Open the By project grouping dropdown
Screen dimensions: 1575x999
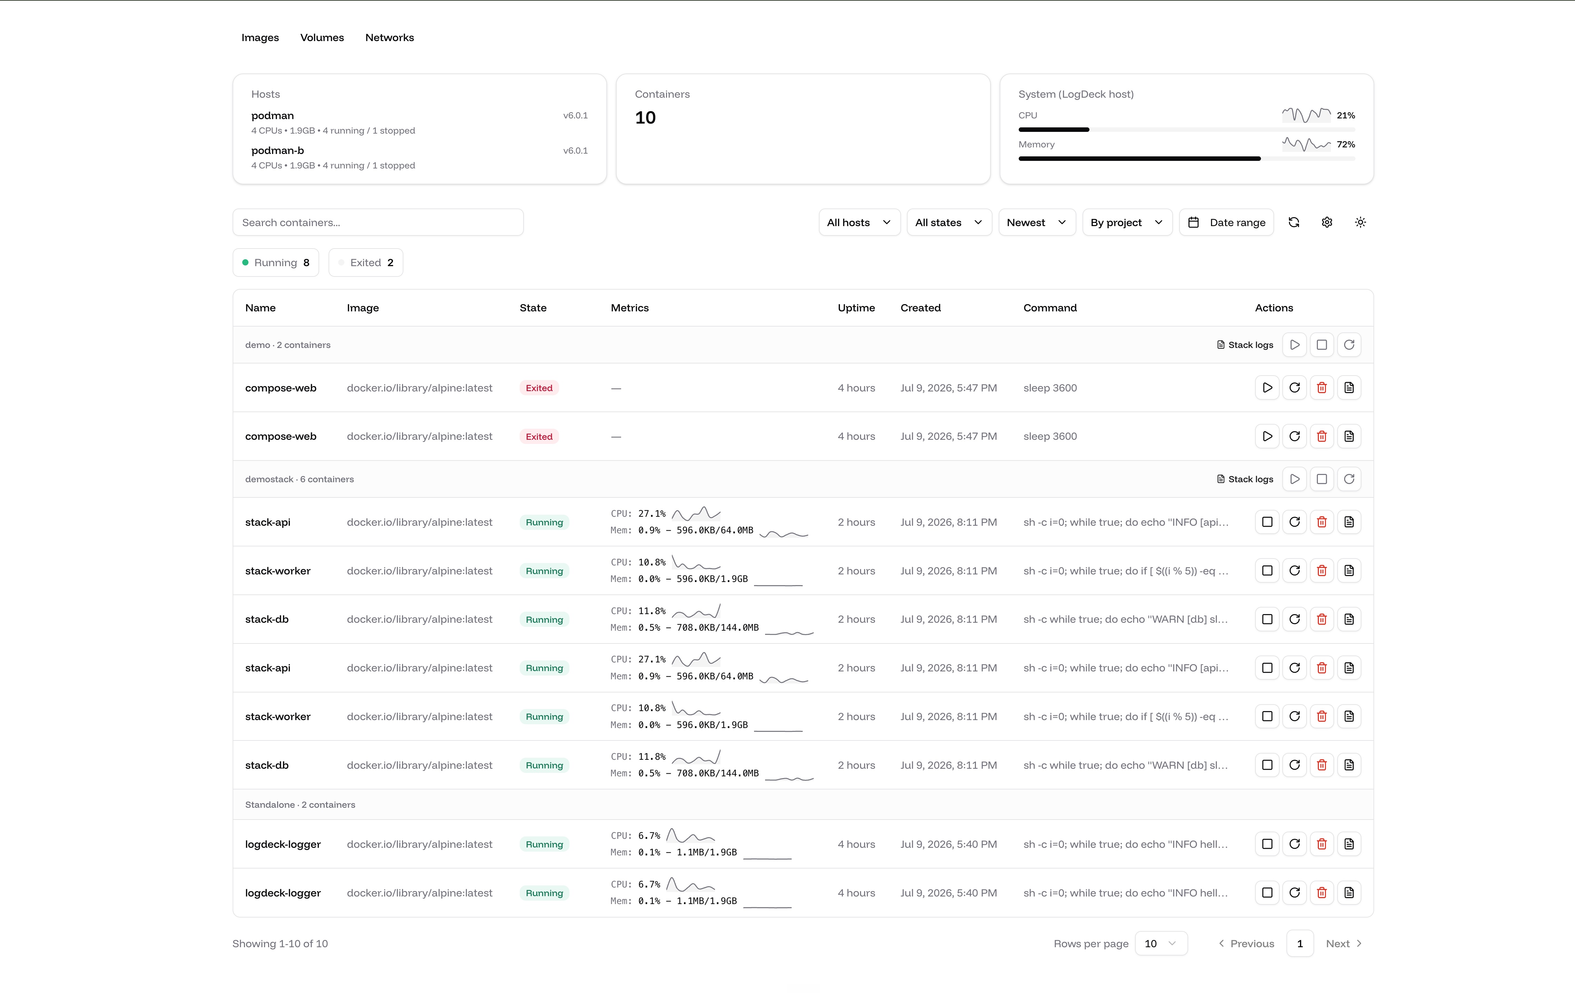tap(1127, 222)
